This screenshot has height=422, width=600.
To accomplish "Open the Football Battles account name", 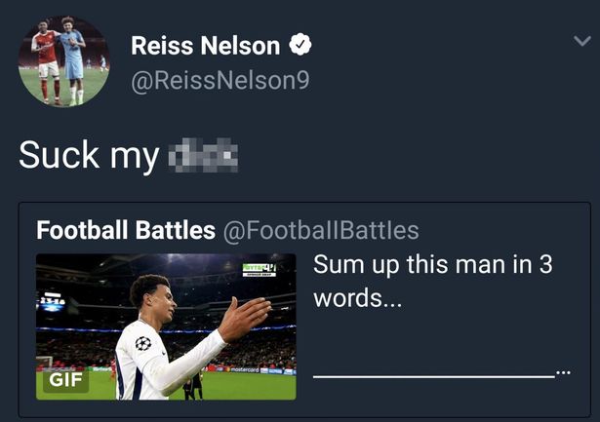I will [126, 230].
